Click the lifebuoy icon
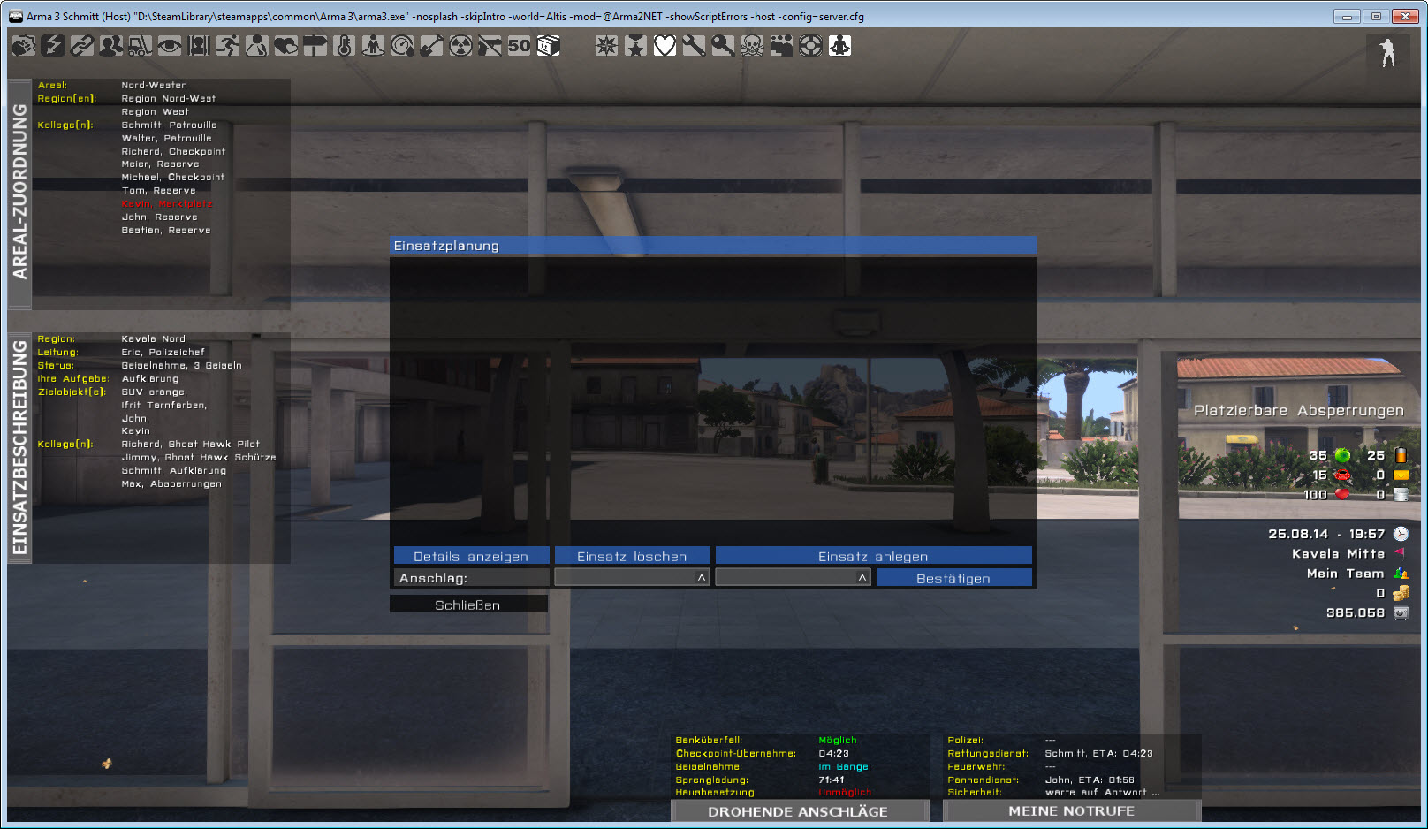The image size is (1428, 829). pos(811,45)
